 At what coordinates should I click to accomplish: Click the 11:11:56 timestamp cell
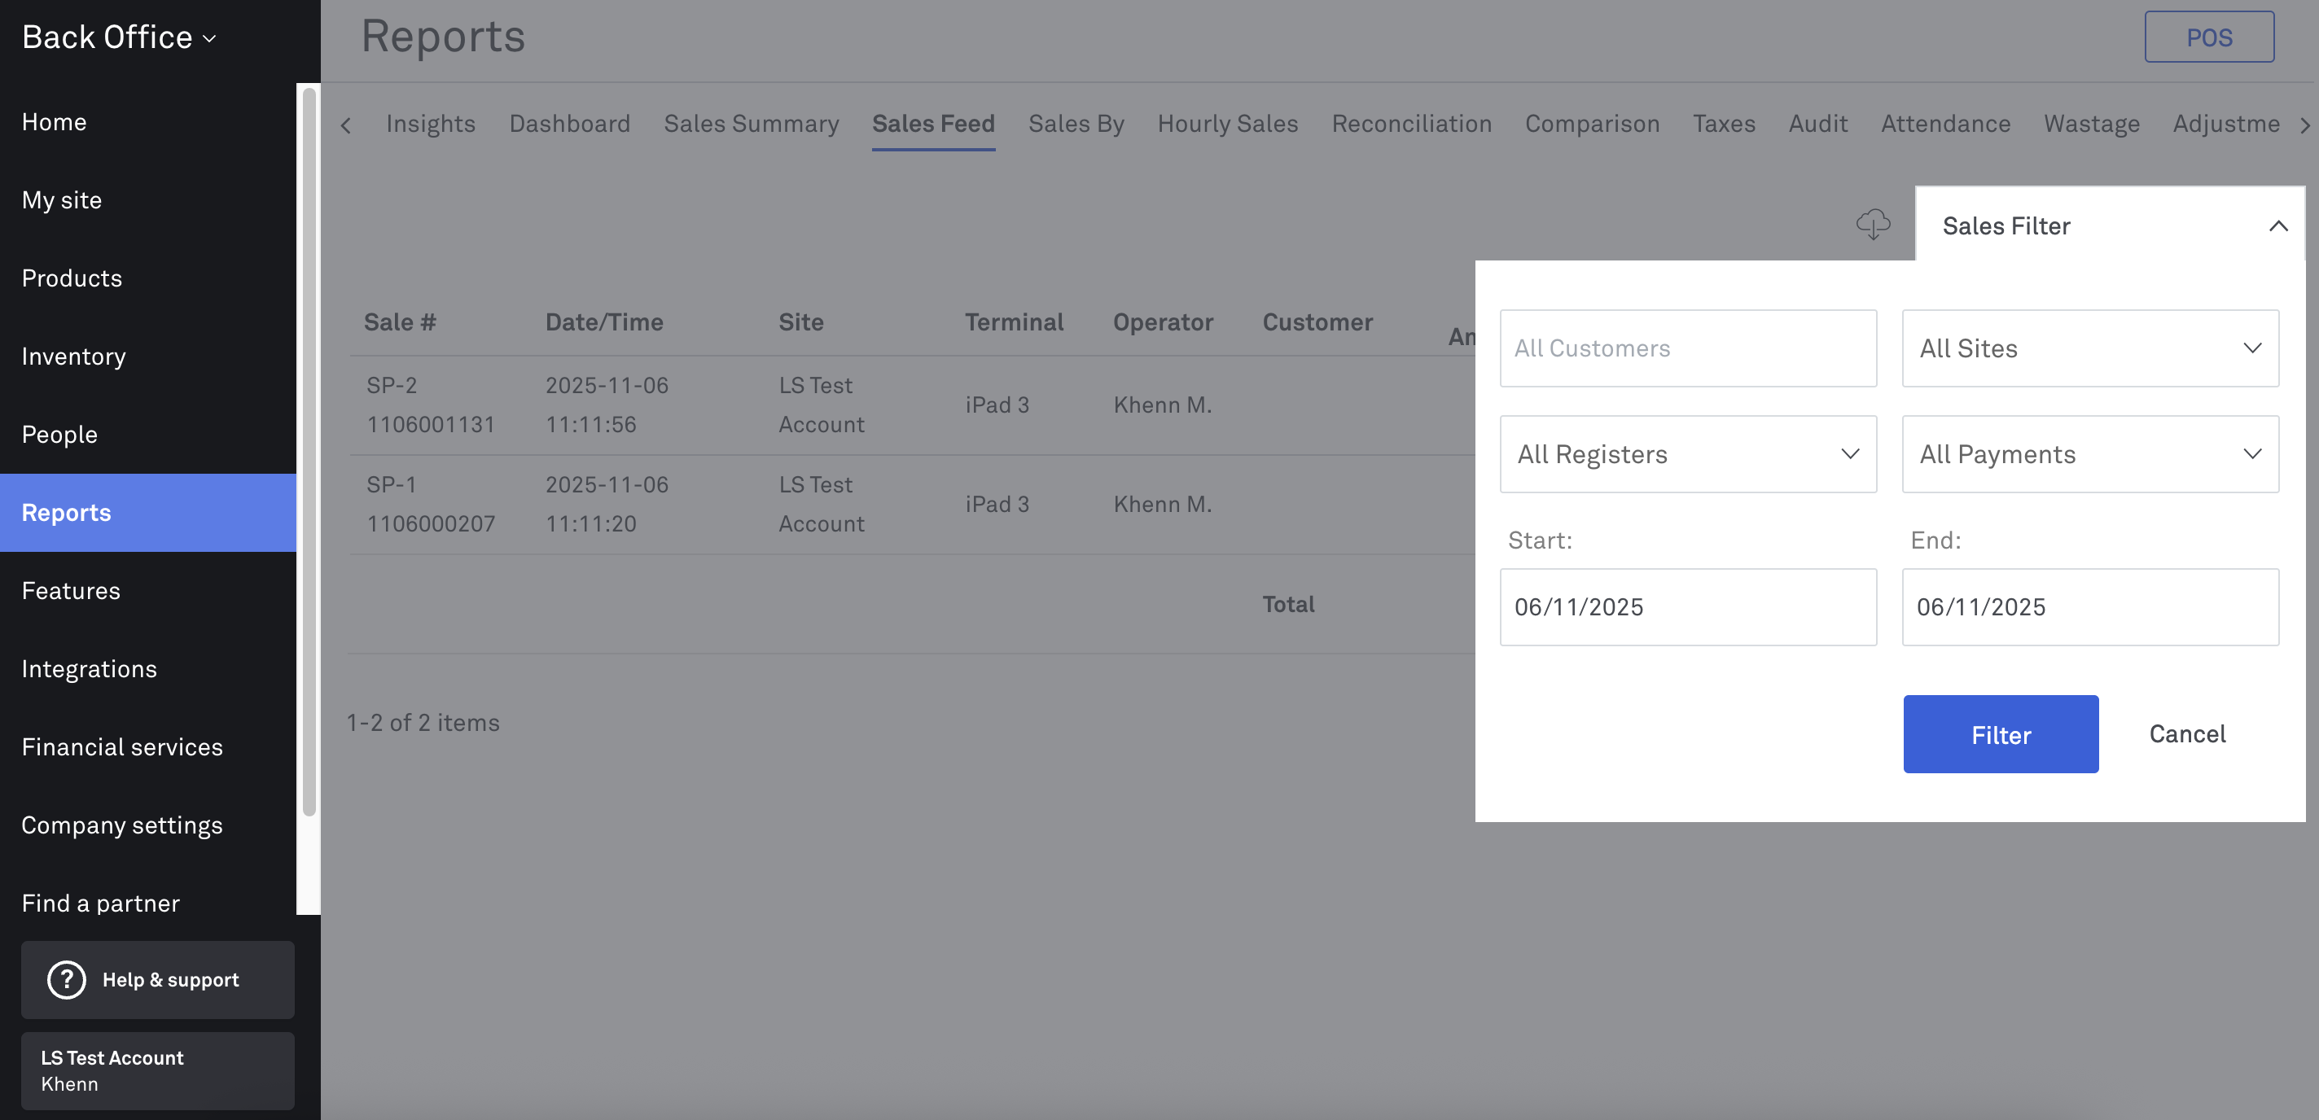pyautogui.click(x=590, y=424)
